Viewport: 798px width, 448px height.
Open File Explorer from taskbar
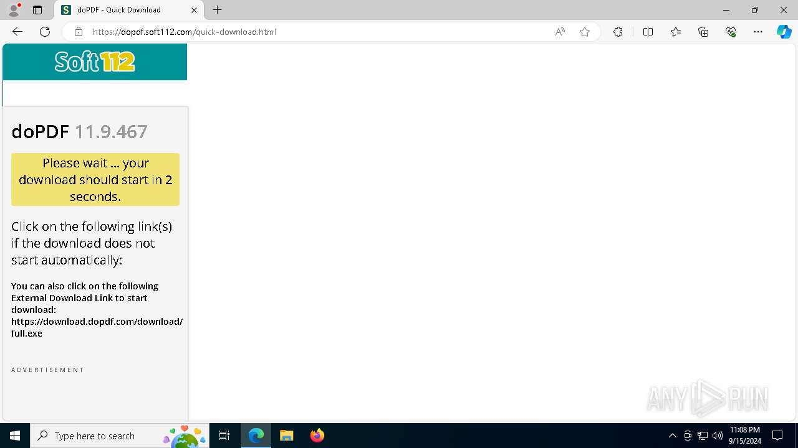coord(286,436)
